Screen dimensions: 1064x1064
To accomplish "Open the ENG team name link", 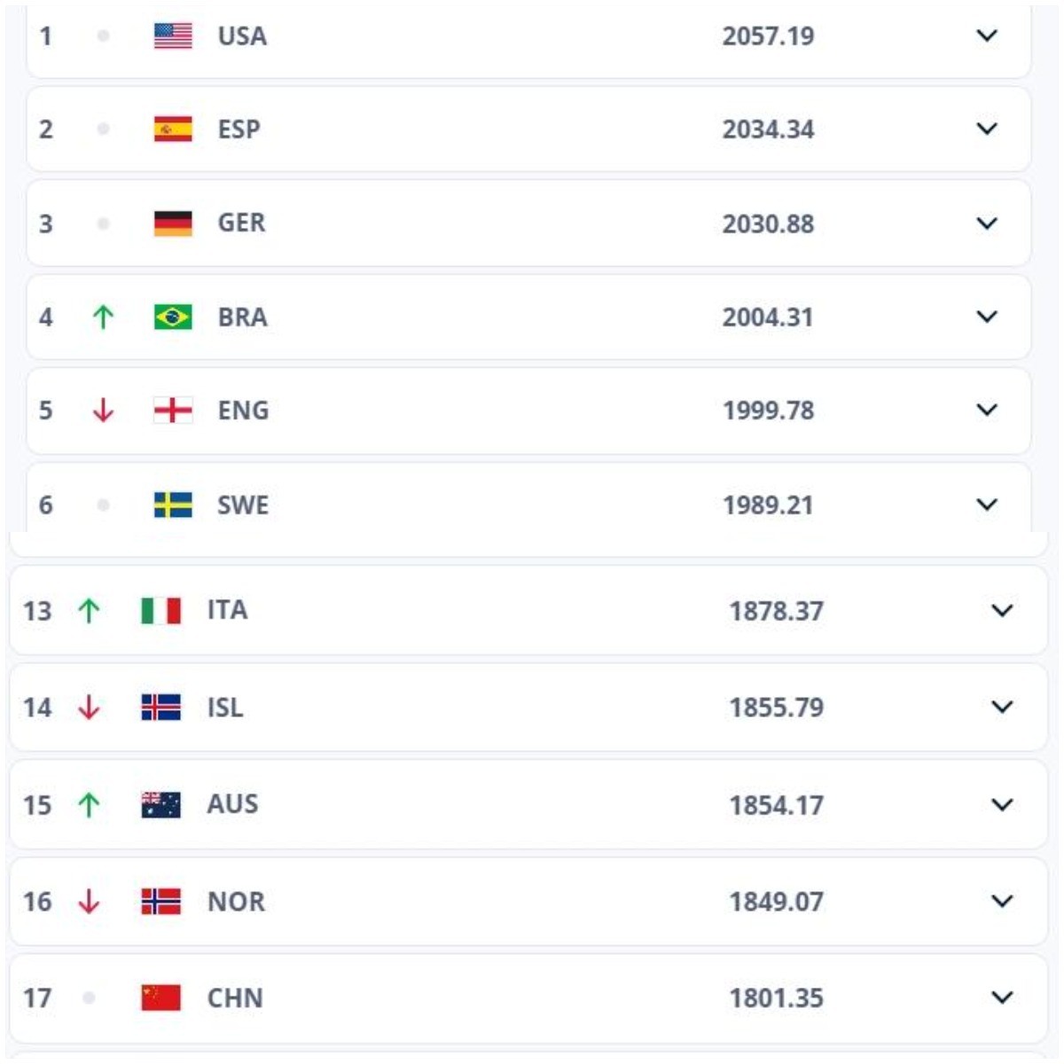I will coord(243,411).
